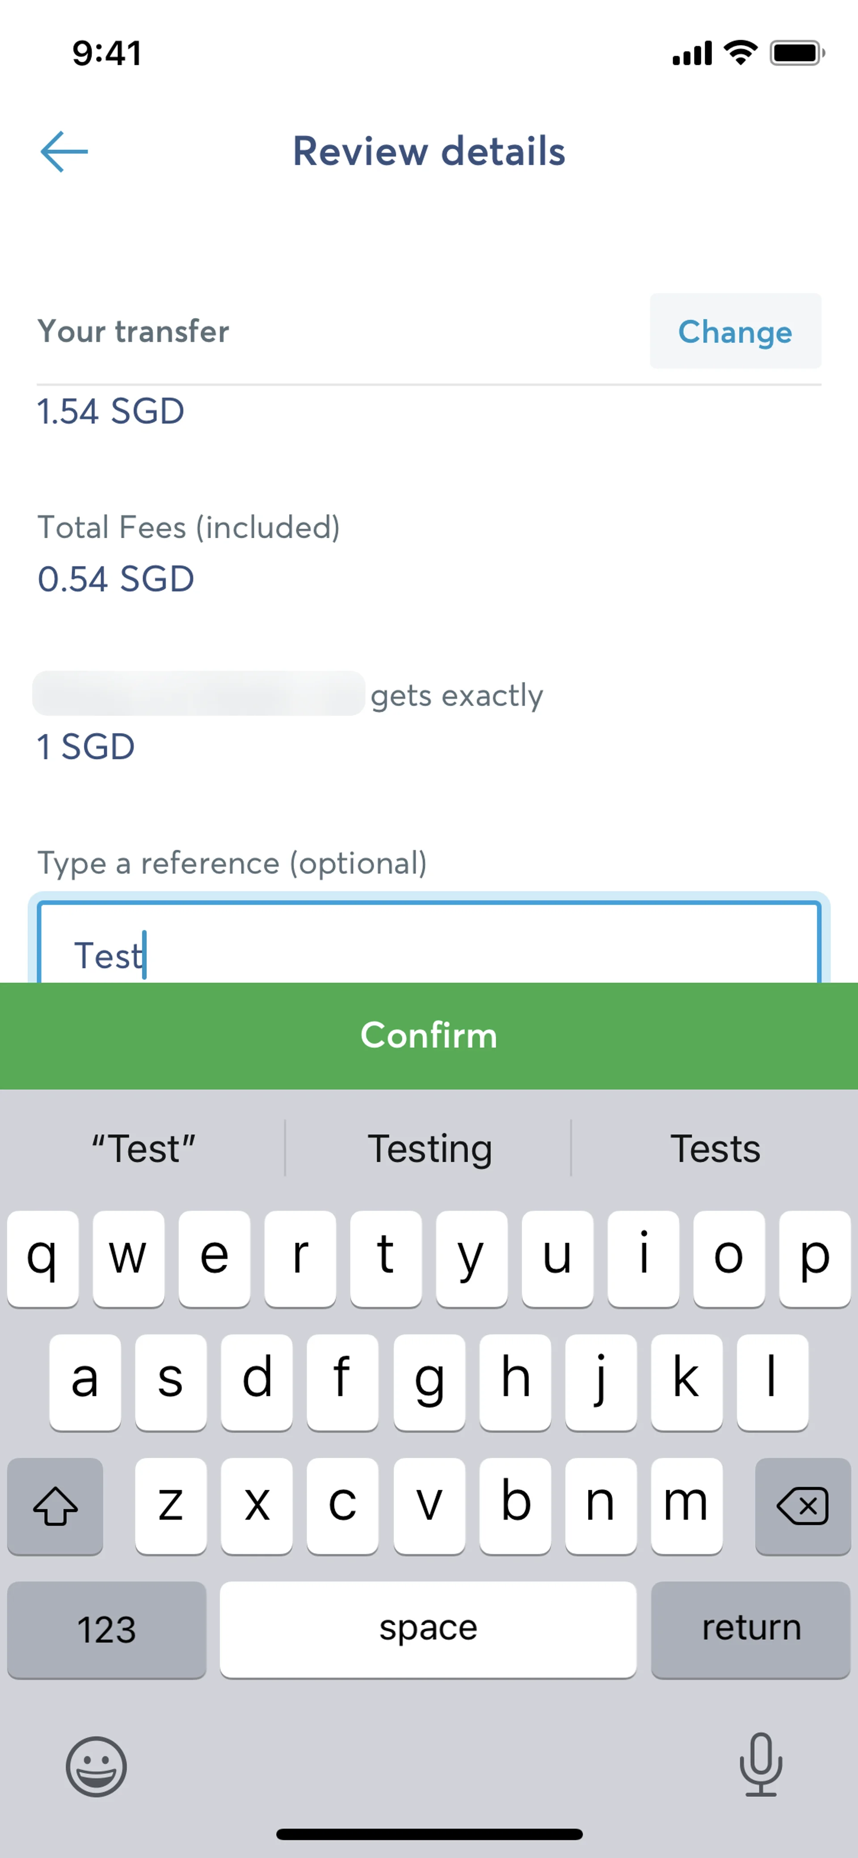Tap the microphone dictation icon
The height and width of the screenshot is (1858, 858).
[761, 1764]
